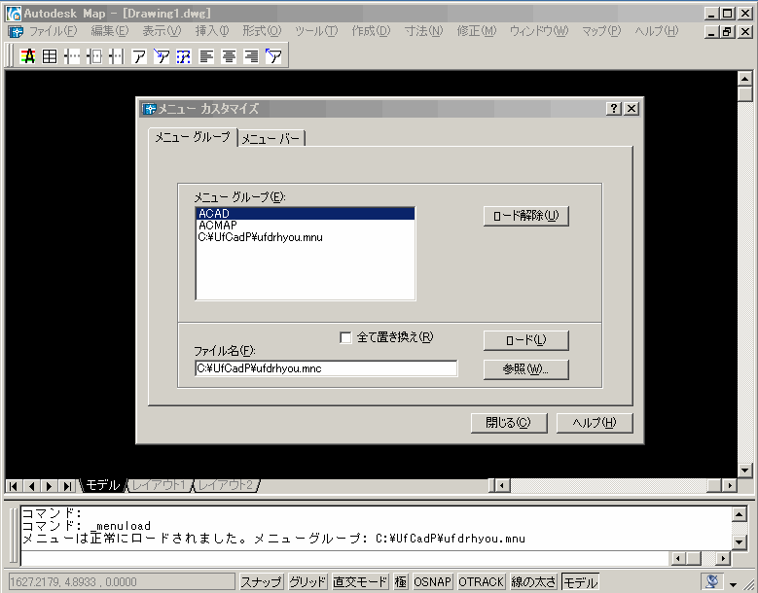Toggle 直交モード in status bar
The width and height of the screenshot is (758, 593).
[361, 582]
